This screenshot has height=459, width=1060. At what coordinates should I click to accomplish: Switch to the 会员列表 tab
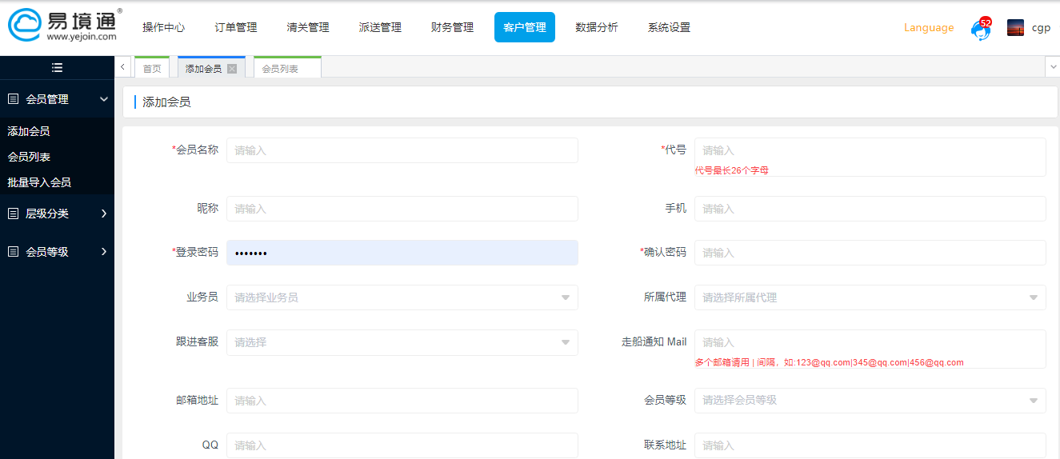coord(280,70)
